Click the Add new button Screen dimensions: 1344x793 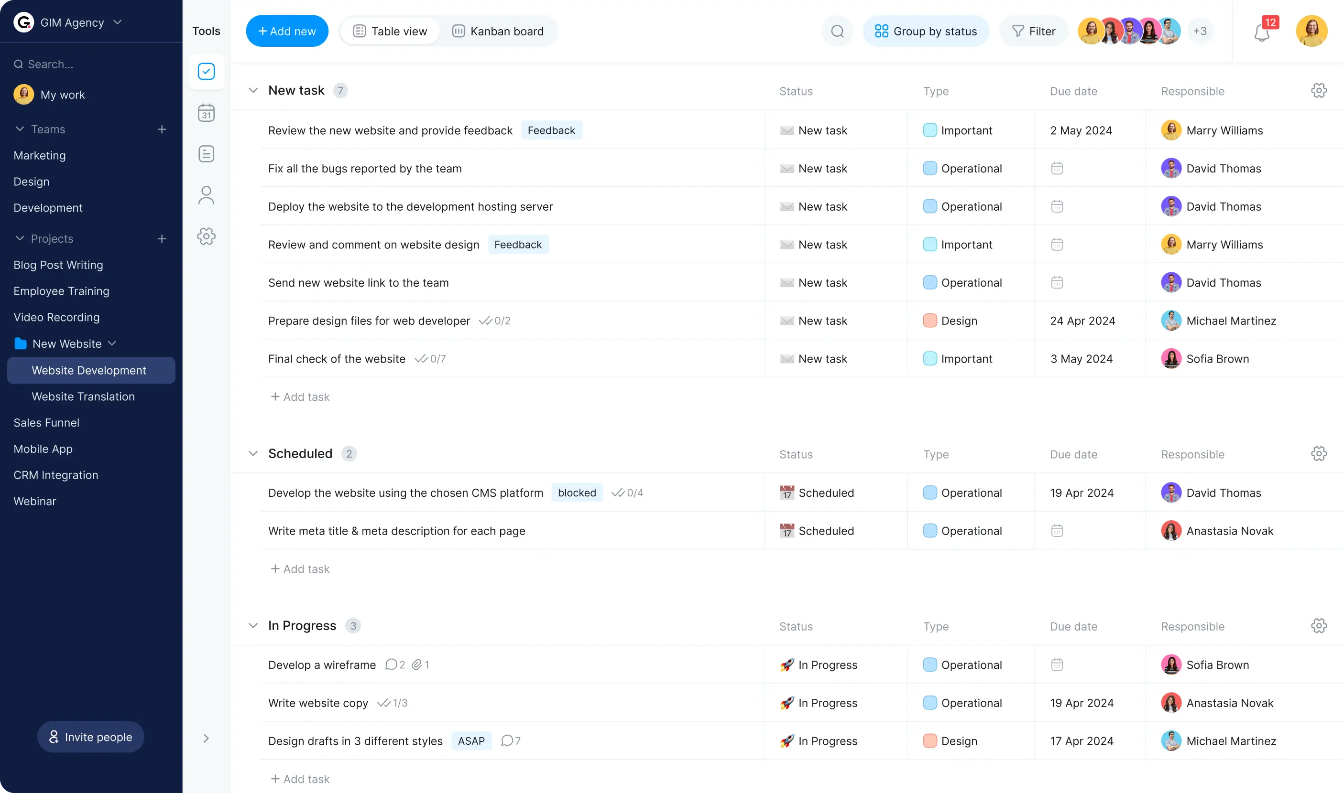click(285, 31)
